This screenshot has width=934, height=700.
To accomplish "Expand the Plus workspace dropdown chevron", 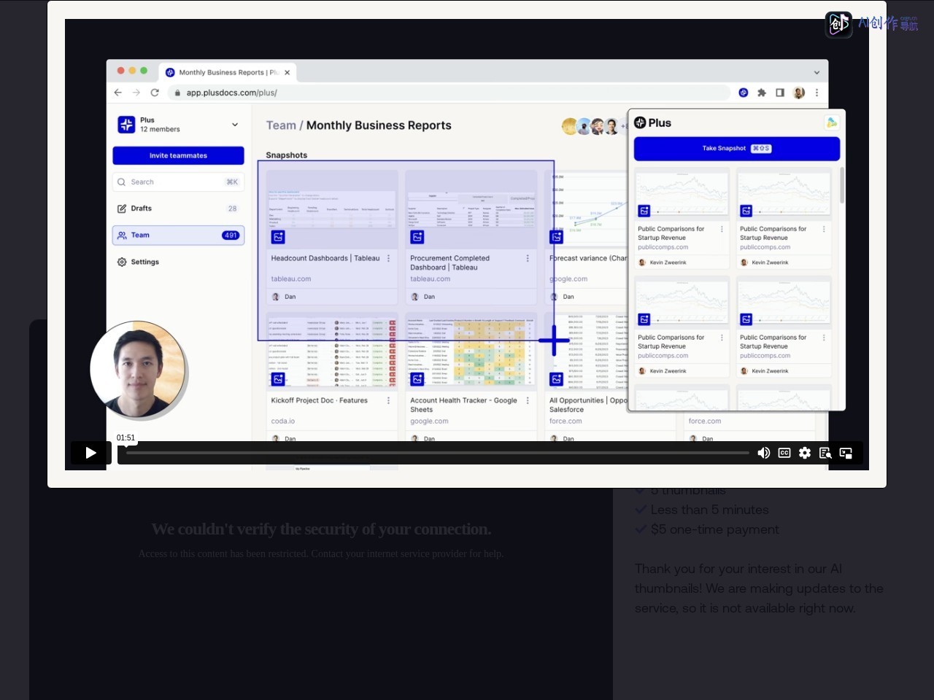I will tap(235, 125).
